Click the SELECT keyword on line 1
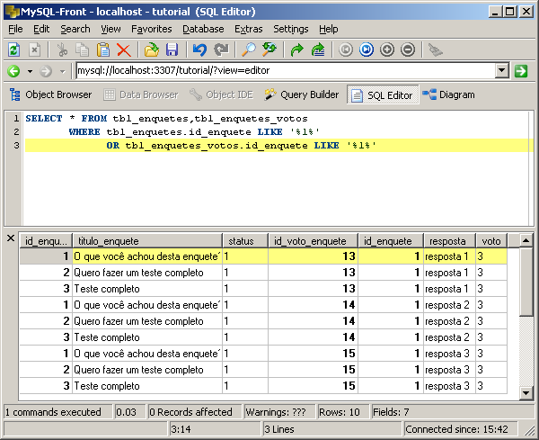Screen dimensions: 539x440 pos(44,119)
